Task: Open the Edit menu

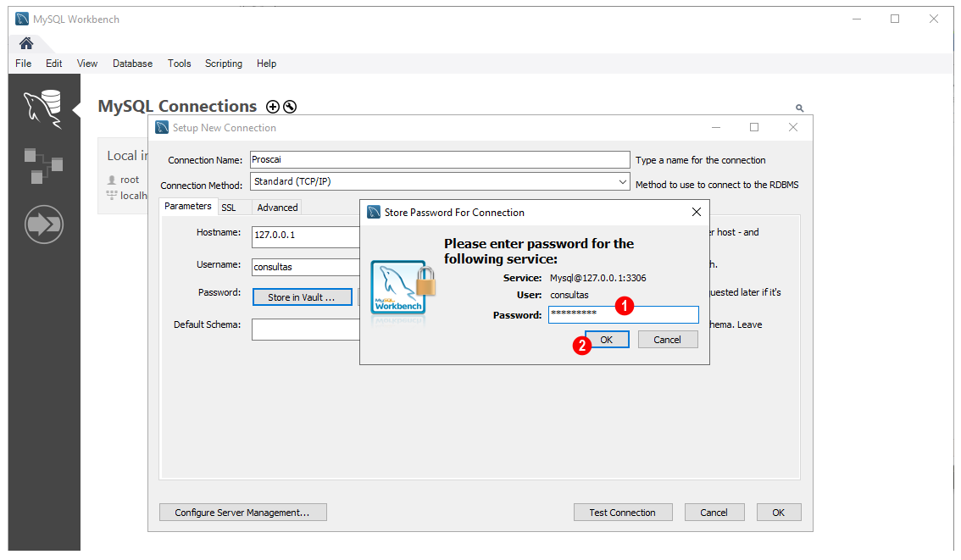Action: pos(54,64)
